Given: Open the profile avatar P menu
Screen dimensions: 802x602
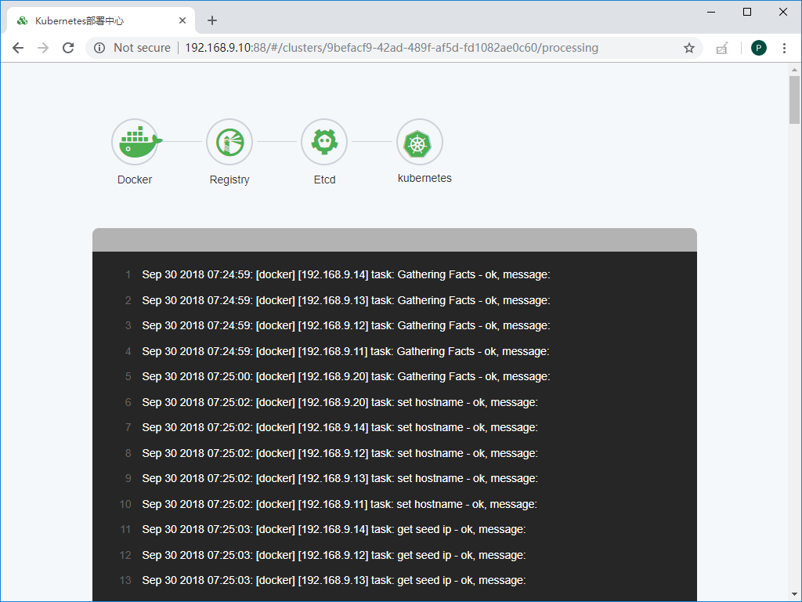Looking at the screenshot, I should (x=758, y=48).
